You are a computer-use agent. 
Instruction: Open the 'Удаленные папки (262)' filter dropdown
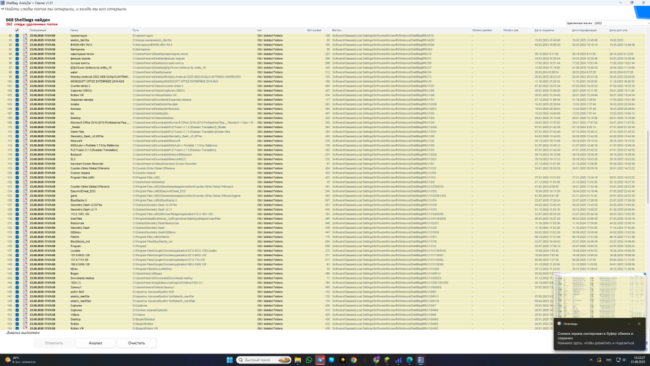[x=607, y=23]
